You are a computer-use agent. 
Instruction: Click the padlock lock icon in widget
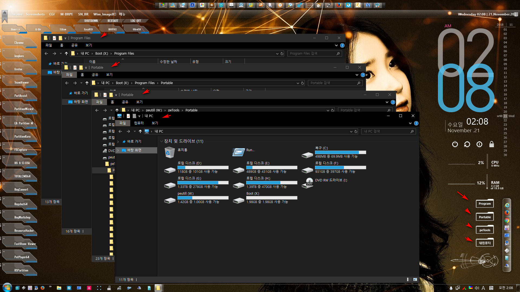point(492,144)
